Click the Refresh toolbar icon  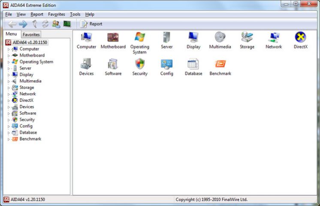coord(45,24)
